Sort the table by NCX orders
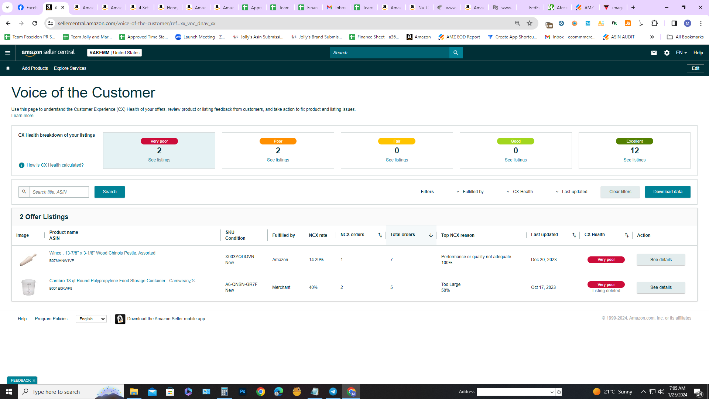709x399 pixels. (380, 235)
